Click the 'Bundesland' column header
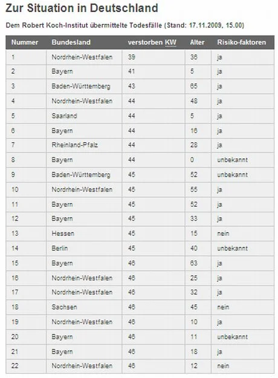This screenshot has width=278, height=378. (71, 42)
